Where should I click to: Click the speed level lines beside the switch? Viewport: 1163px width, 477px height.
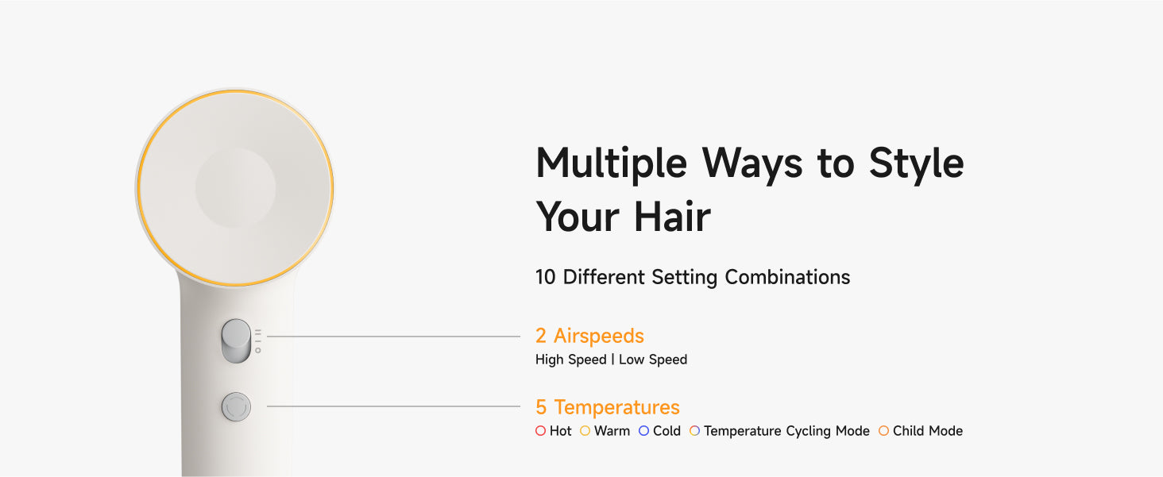coord(258,336)
